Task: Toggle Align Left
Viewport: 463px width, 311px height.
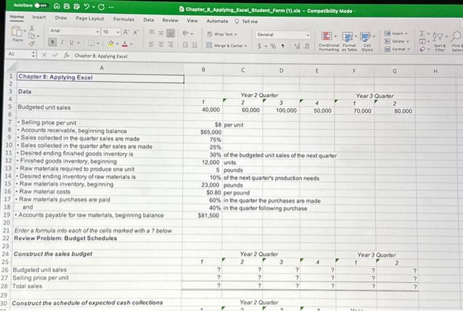Action: 151,44
